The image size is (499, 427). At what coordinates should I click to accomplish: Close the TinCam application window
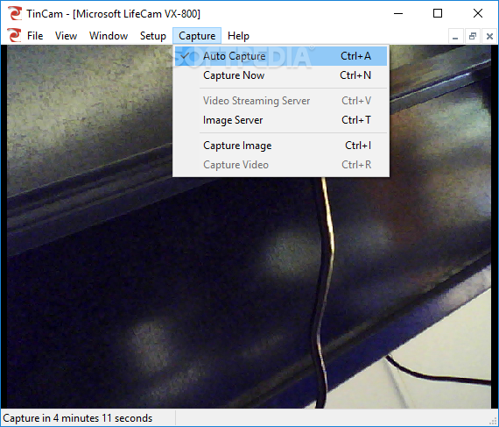478,13
